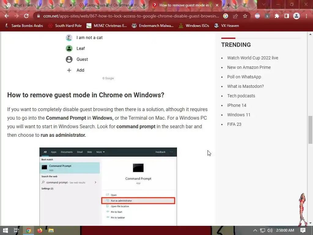Click the profile list image with Guest
Screen dimensions: 313x235
tap(108, 53)
